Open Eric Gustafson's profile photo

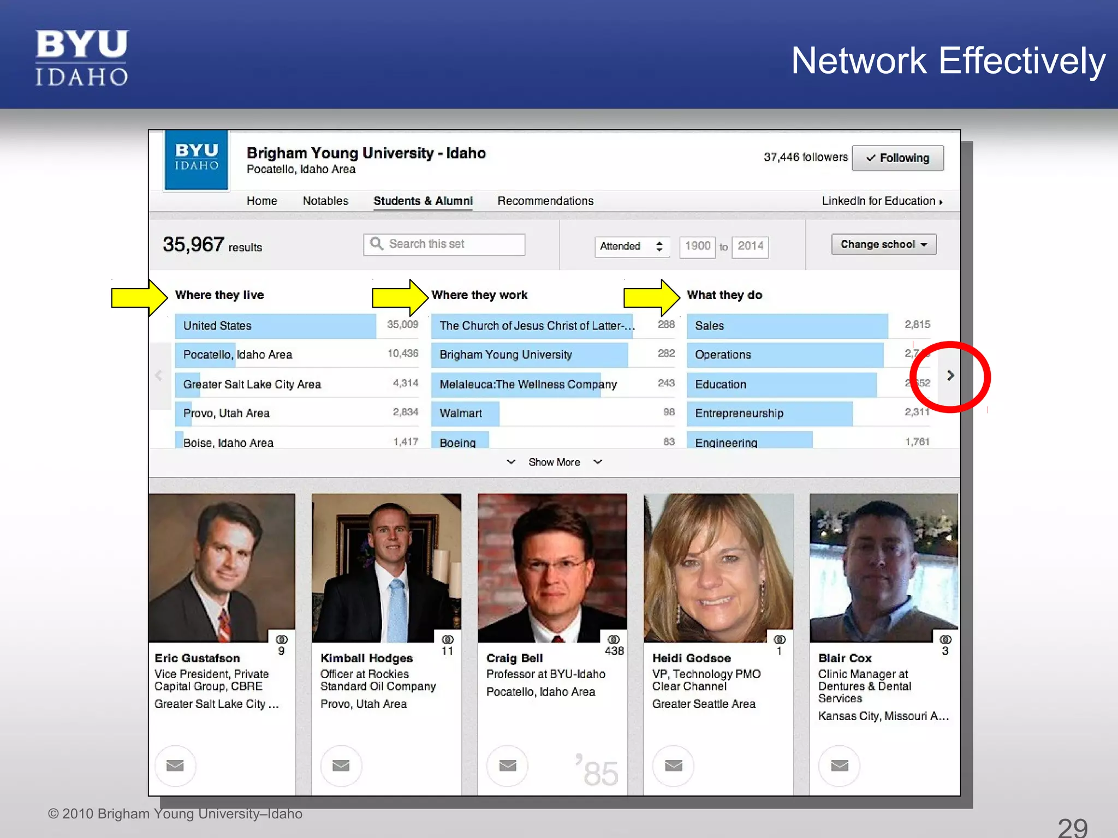[x=222, y=568]
